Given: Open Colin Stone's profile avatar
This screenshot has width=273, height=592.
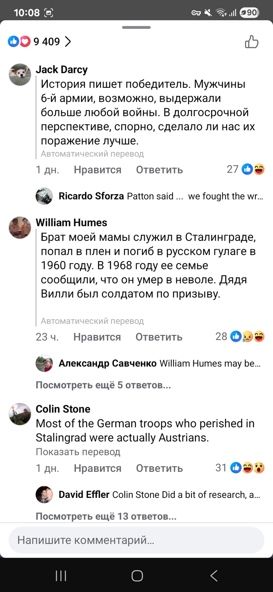Looking at the screenshot, I should coord(20,414).
